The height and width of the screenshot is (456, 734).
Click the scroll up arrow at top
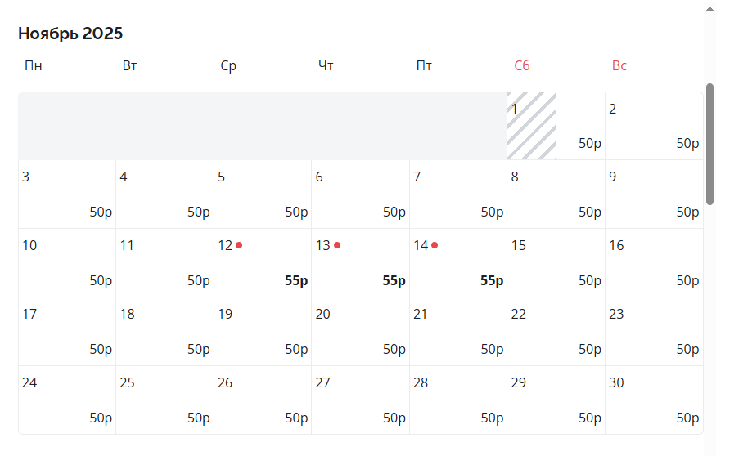tap(709, 9)
